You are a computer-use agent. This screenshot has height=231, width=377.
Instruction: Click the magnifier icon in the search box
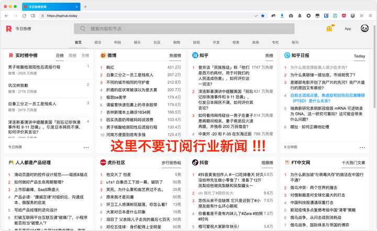tap(83, 29)
